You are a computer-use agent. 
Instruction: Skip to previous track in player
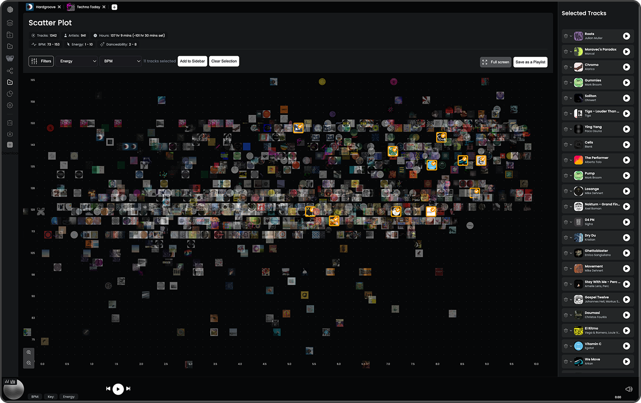point(108,389)
